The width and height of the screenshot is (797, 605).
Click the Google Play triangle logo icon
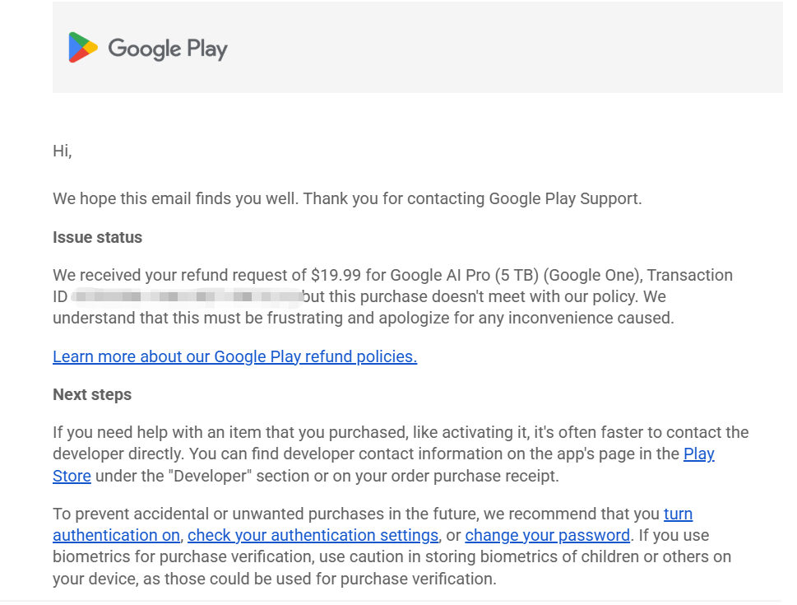pyautogui.click(x=83, y=47)
